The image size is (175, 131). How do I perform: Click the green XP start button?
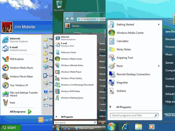[10, 128]
